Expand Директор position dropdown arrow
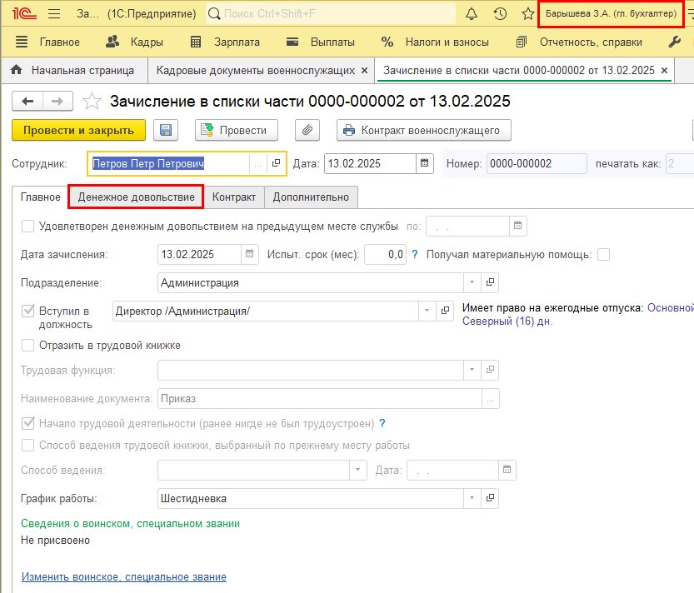694x593 pixels. point(427,311)
